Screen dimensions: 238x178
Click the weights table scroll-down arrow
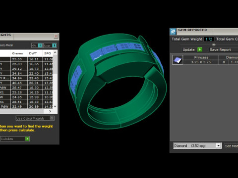[55, 106]
